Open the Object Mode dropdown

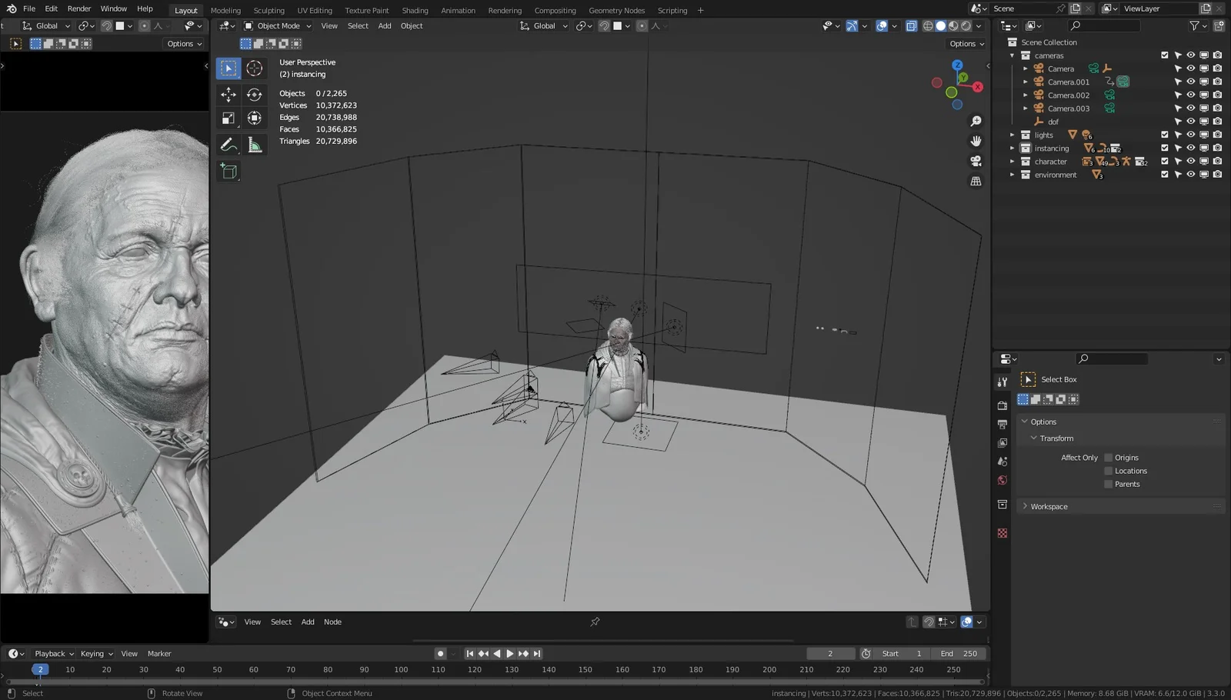277,25
